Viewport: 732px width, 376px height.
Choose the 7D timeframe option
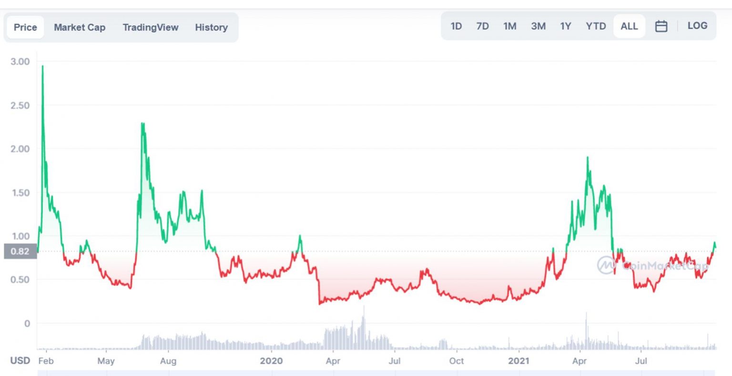point(483,26)
